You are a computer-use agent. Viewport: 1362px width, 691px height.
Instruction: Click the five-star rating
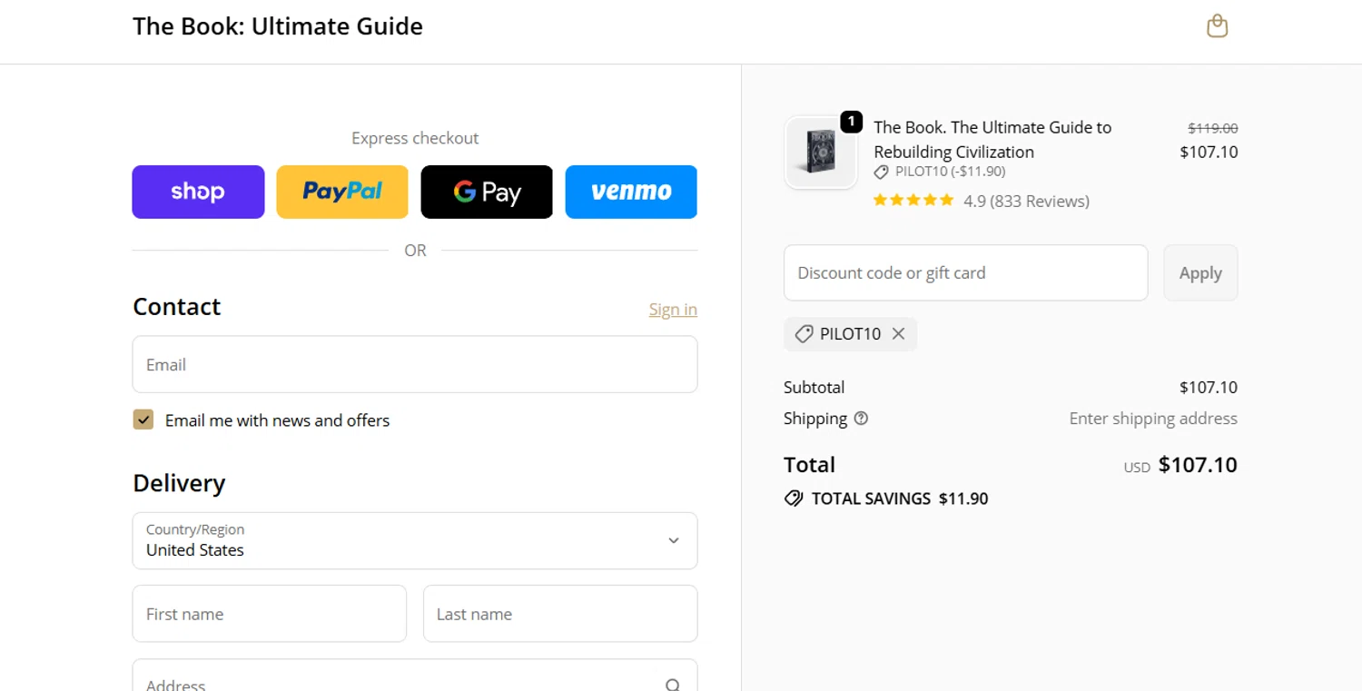point(913,201)
